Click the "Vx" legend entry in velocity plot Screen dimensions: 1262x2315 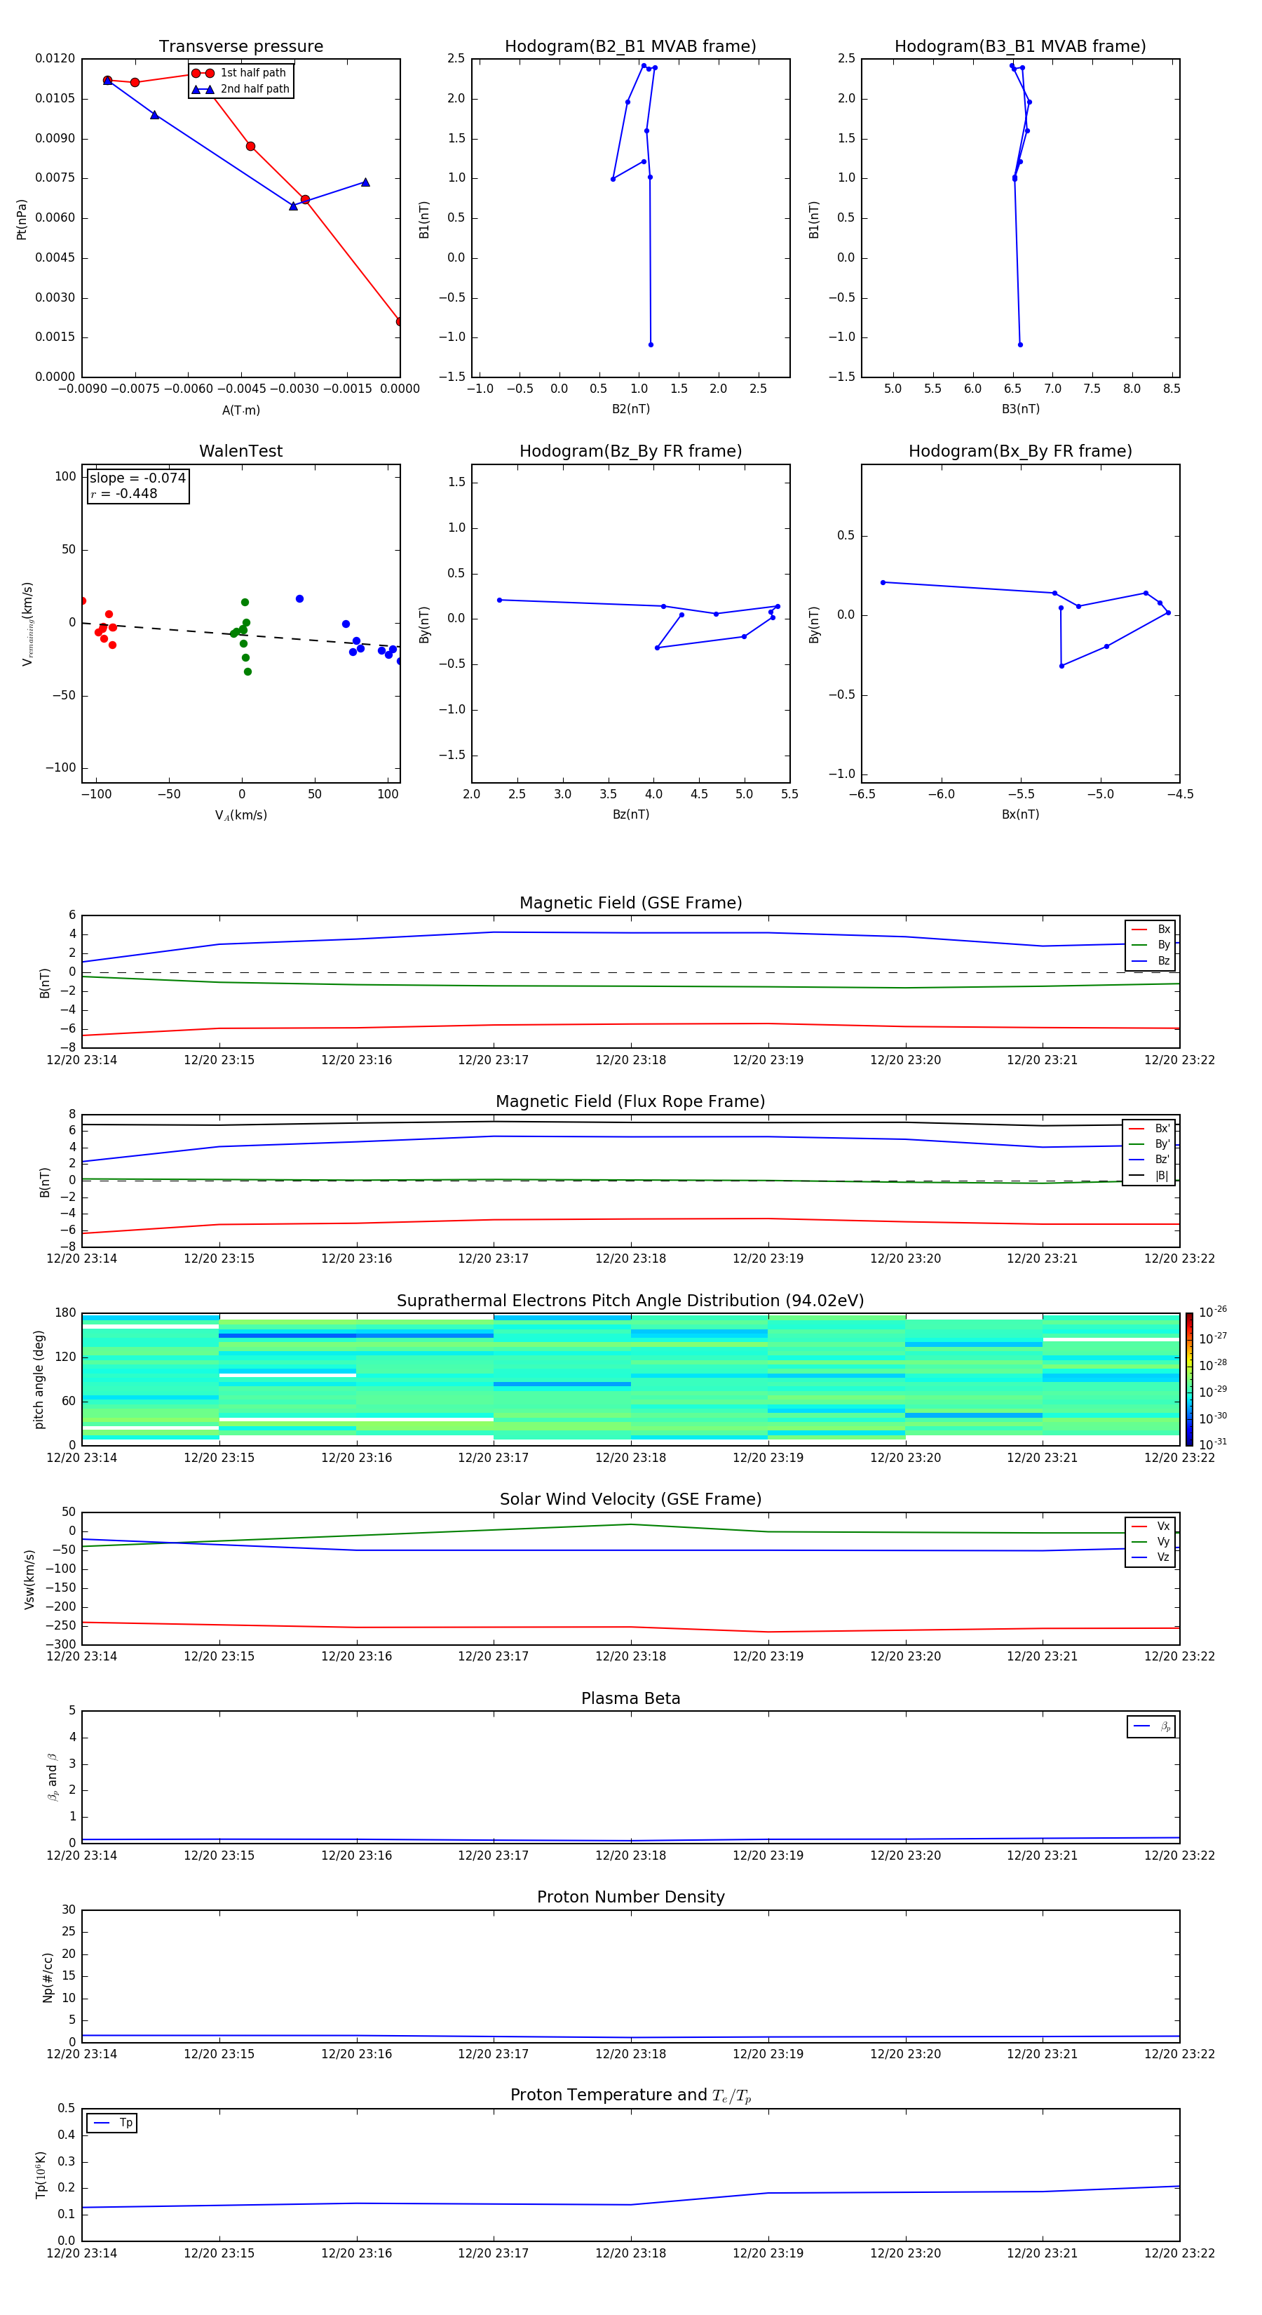[1151, 1527]
